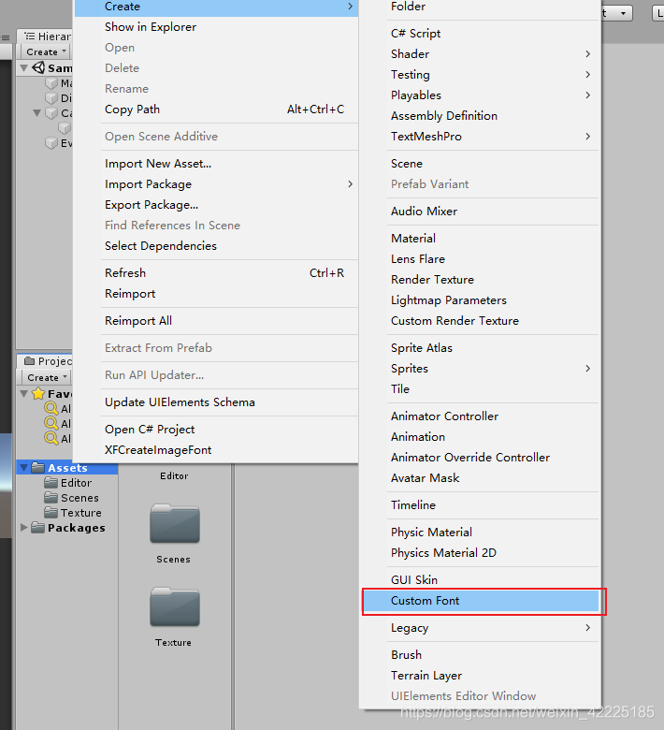Collapse the Favorites tree arrow
This screenshot has height=730, width=664.
(x=23, y=394)
